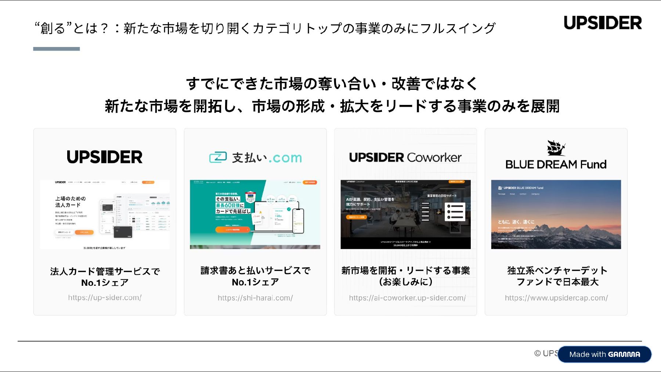Click the UPSIDER Coworker logo
This screenshot has height=372, width=661.
[x=405, y=157]
